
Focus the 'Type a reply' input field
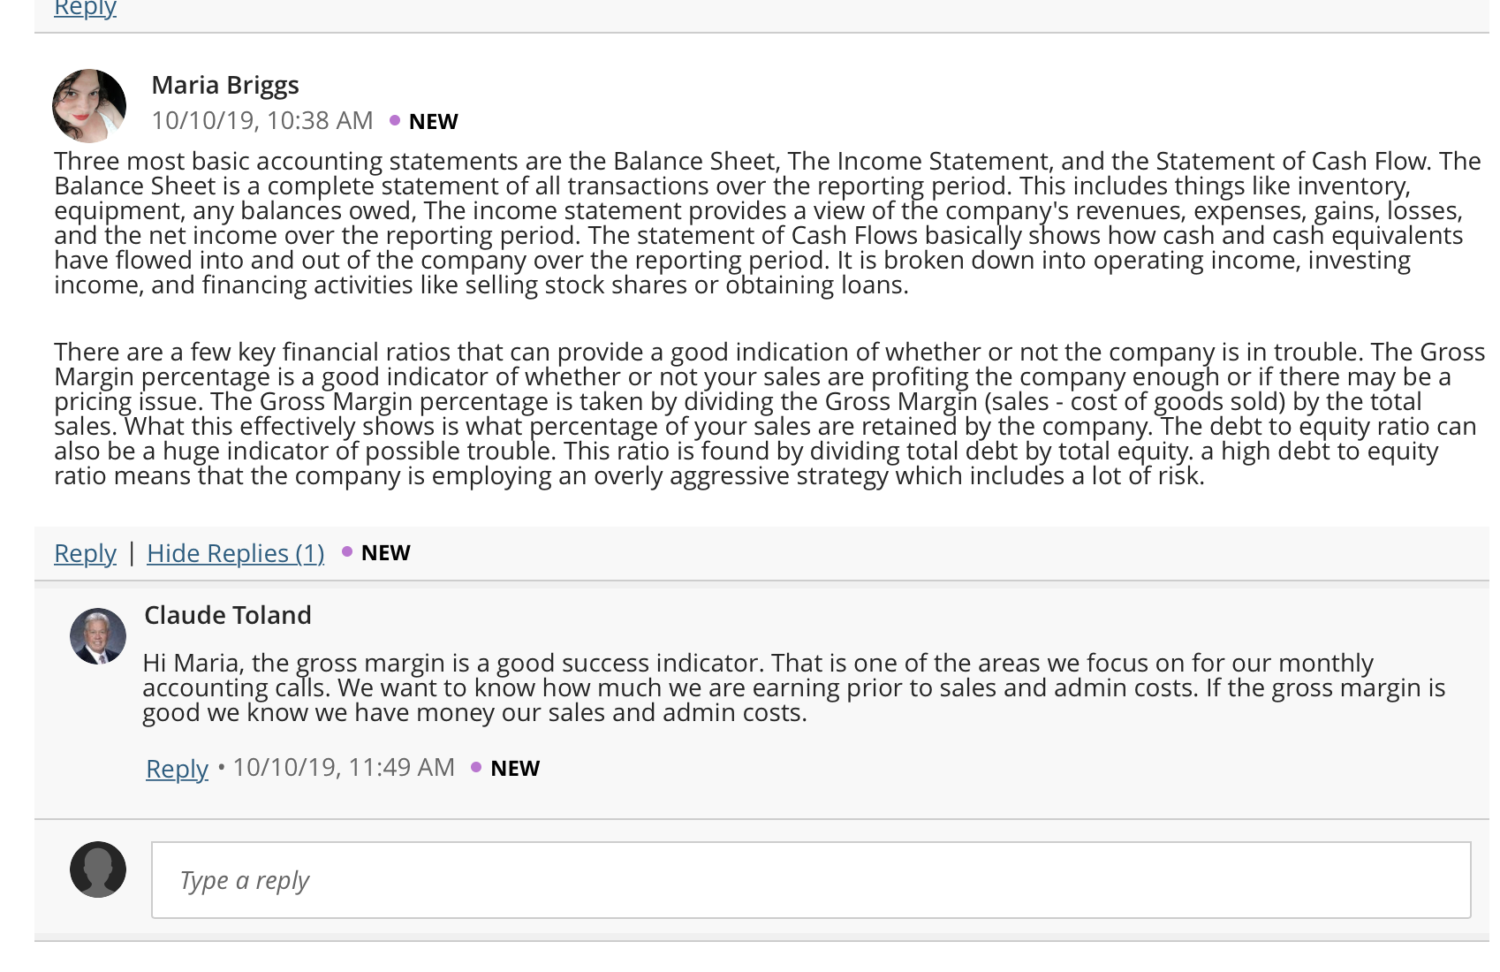click(x=811, y=880)
